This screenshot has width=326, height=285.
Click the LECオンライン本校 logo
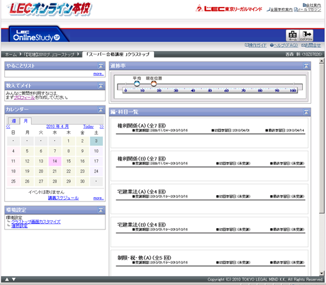(50, 9)
